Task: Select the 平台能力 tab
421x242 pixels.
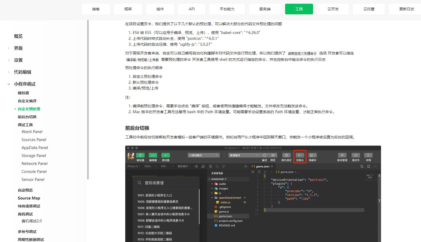Action: coord(227,9)
